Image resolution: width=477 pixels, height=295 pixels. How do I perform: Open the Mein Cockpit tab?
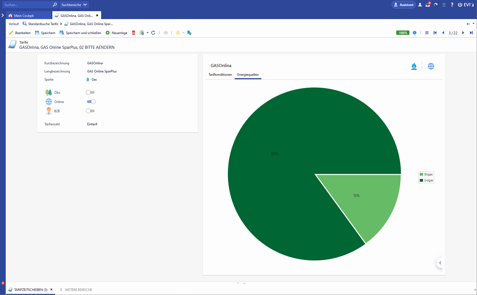tap(24, 16)
